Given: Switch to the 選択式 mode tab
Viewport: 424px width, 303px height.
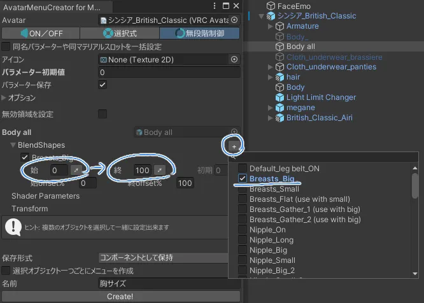Looking at the screenshot, I should (120, 33).
